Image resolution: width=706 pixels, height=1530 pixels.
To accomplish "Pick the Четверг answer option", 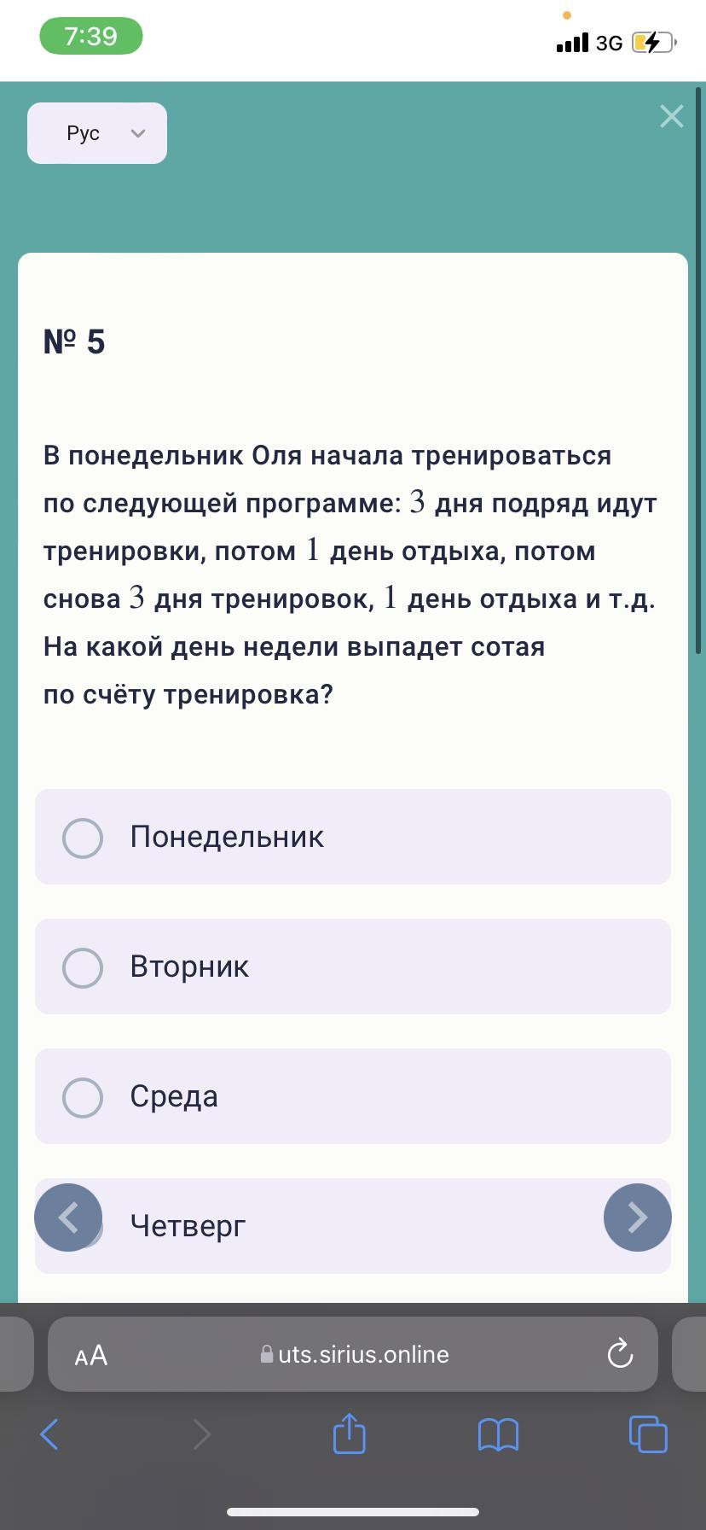I will coord(353,1226).
